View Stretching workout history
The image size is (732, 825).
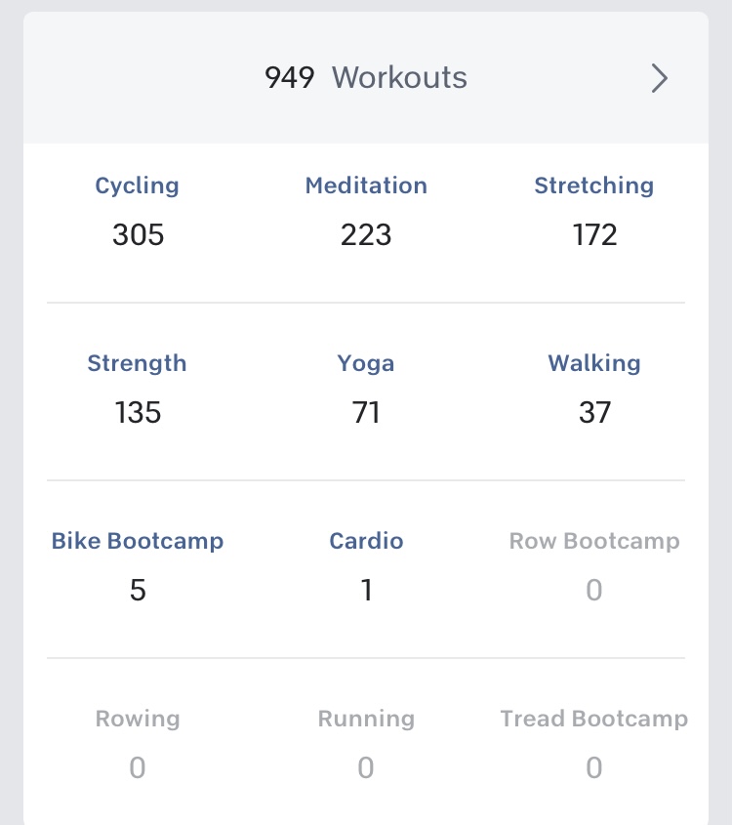tap(593, 186)
